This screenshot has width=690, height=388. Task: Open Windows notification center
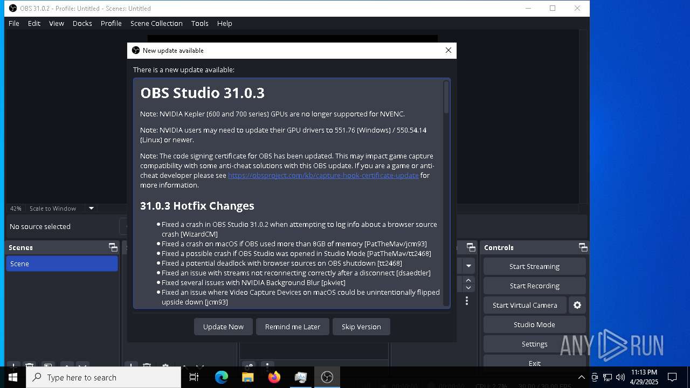(x=672, y=377)
